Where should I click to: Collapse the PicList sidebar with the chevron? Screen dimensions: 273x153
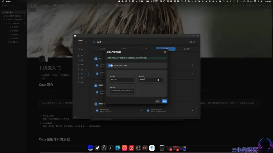click(86, 42)
